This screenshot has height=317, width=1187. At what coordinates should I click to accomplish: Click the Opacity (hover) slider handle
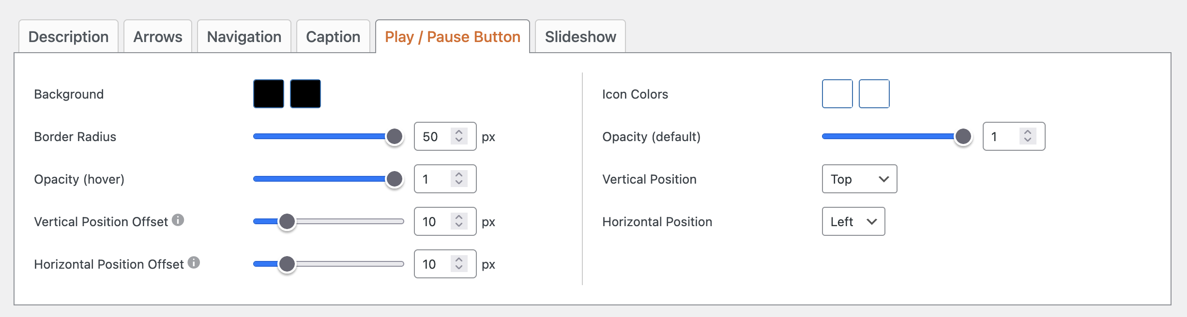(x=395, y=179)
